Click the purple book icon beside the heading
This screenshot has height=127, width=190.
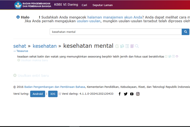[132, 46]
